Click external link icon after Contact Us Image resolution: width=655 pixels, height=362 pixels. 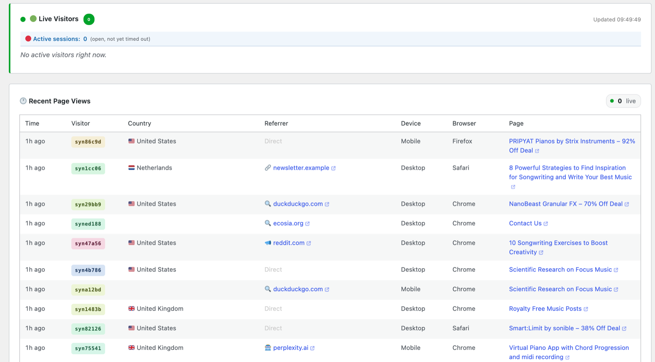(546, 224)
